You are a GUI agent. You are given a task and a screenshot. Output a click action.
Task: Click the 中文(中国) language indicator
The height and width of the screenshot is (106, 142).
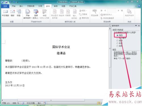coord(31,103)
